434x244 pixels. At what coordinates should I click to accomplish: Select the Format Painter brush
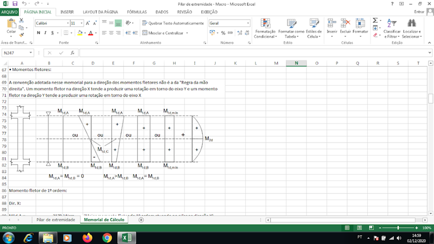tap(21, 35)
